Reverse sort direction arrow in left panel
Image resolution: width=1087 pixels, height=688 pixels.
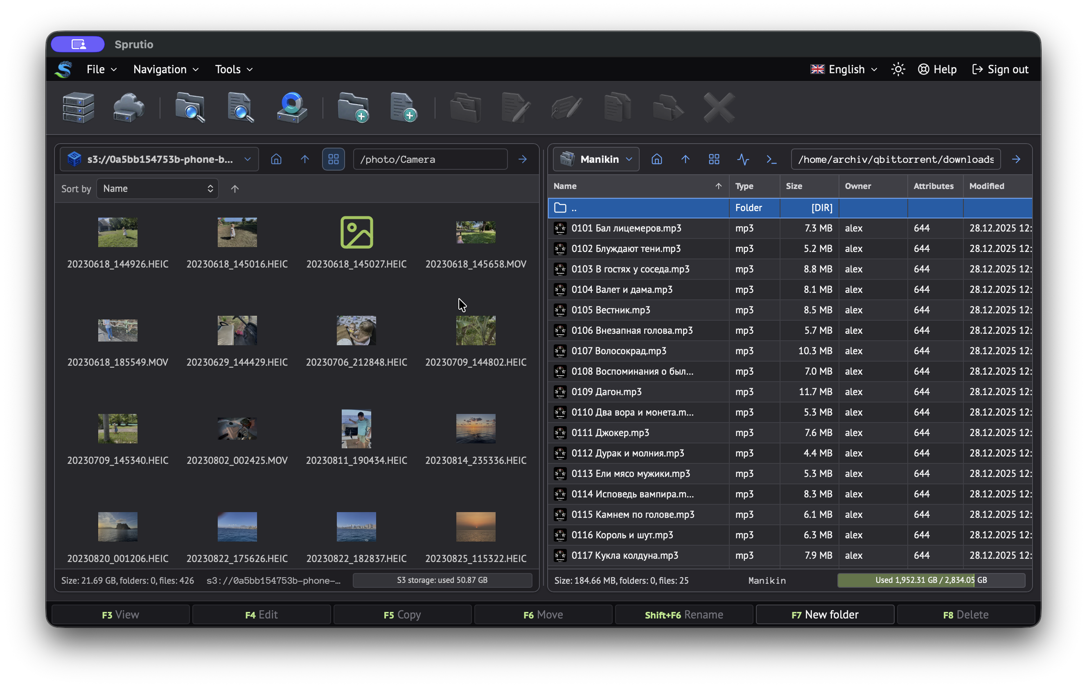(235, 189)
